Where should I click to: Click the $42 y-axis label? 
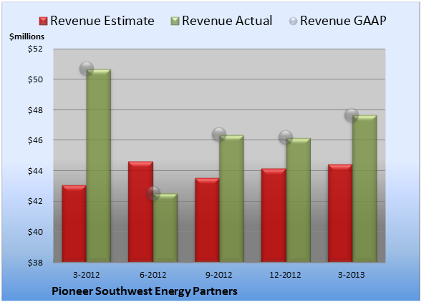(35, 201)
